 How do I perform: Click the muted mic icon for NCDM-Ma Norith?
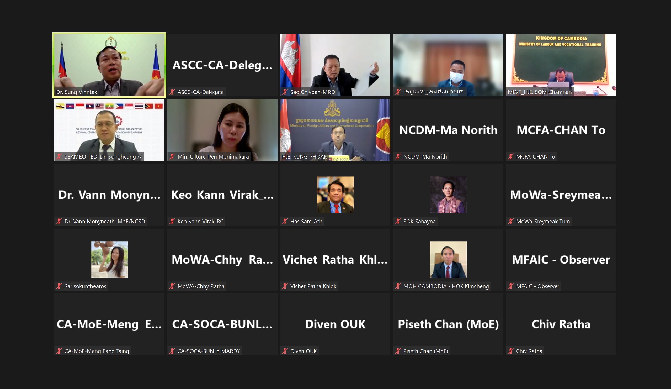click(398, 157)
